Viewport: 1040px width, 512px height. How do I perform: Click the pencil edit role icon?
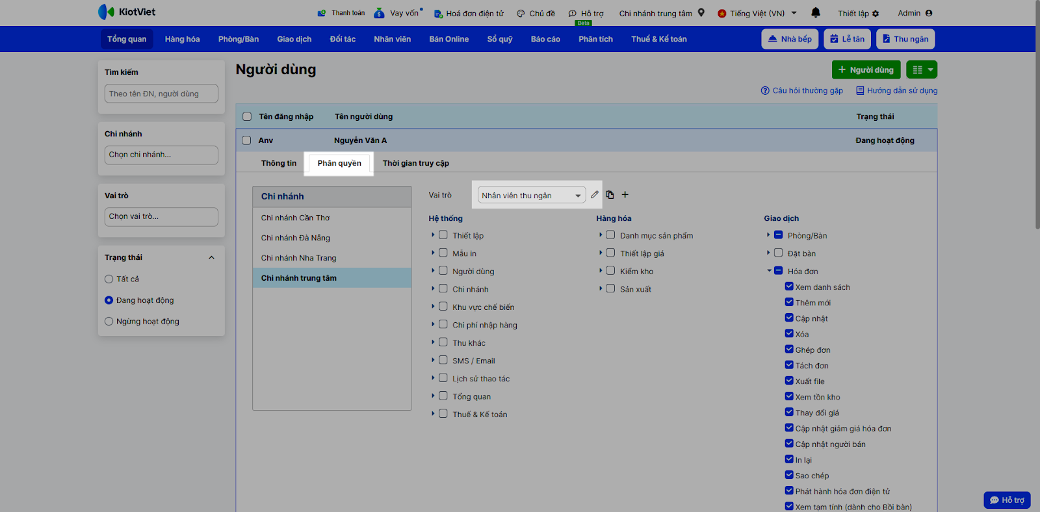pyautogui.click(x=595, y=195)
